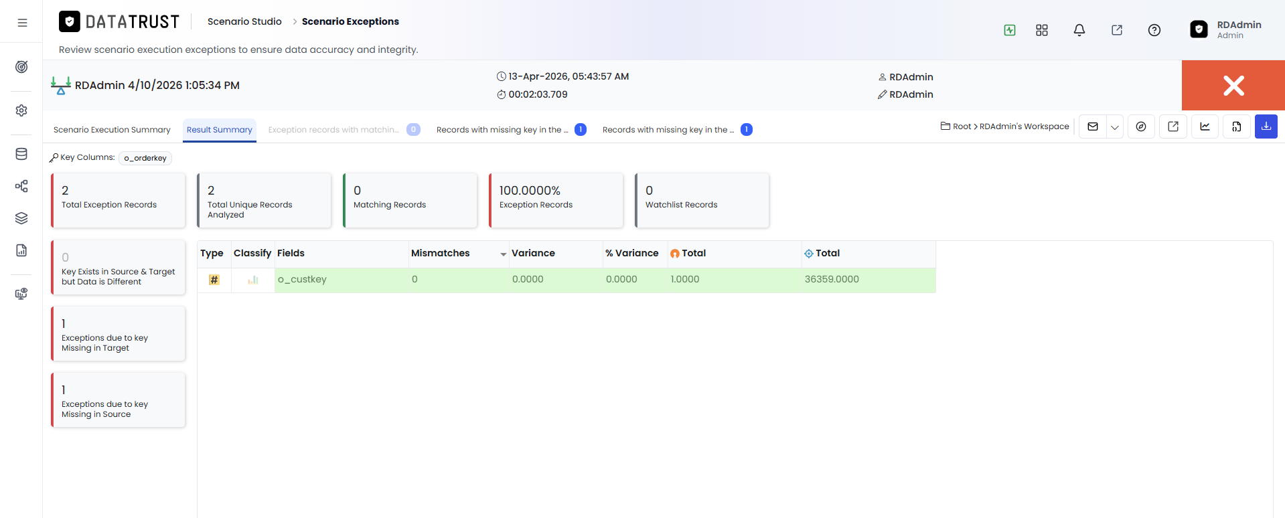Open the database sidebar icon

[x=21, y=154]
